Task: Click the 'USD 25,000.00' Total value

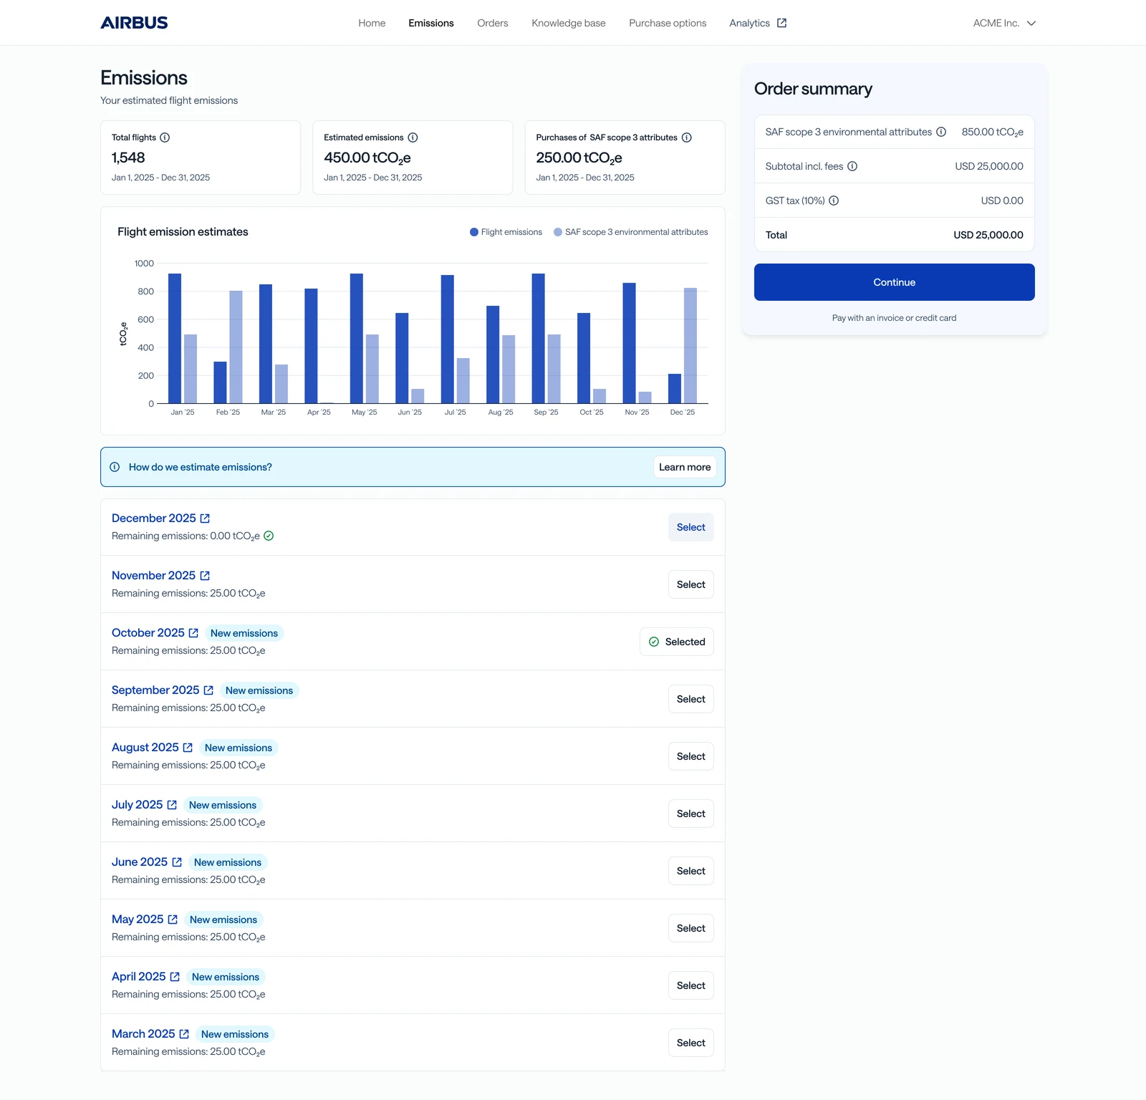Action: coord(988,235)
